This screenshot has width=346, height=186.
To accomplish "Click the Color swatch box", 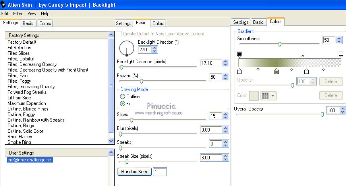I will tap(254, 96).
